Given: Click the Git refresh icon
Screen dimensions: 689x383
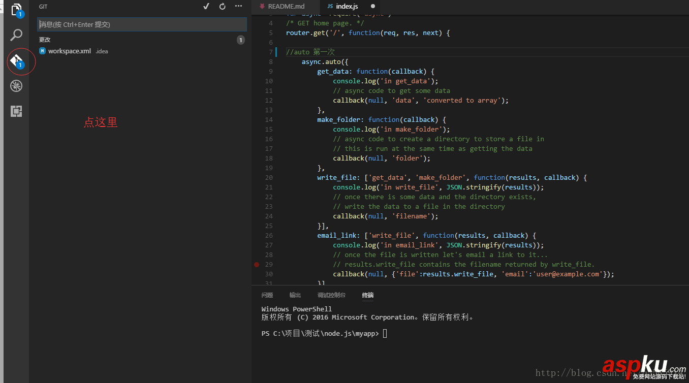Looking at the screenshot, I should coord(222,7).
